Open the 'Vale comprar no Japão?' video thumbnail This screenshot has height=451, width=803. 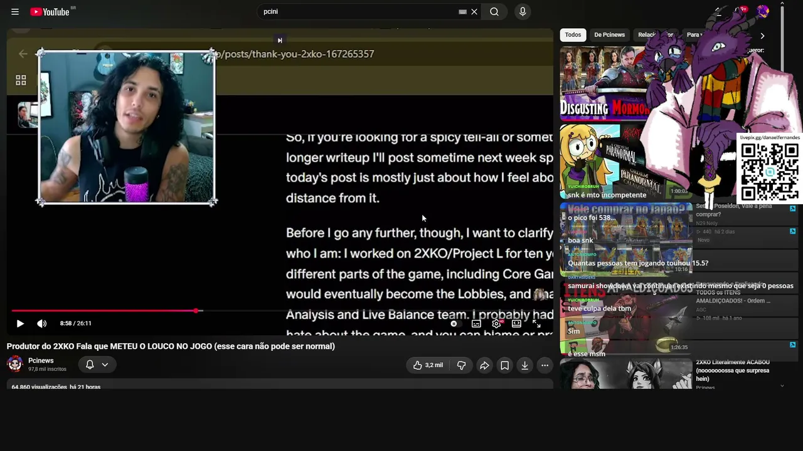point(625,239)
